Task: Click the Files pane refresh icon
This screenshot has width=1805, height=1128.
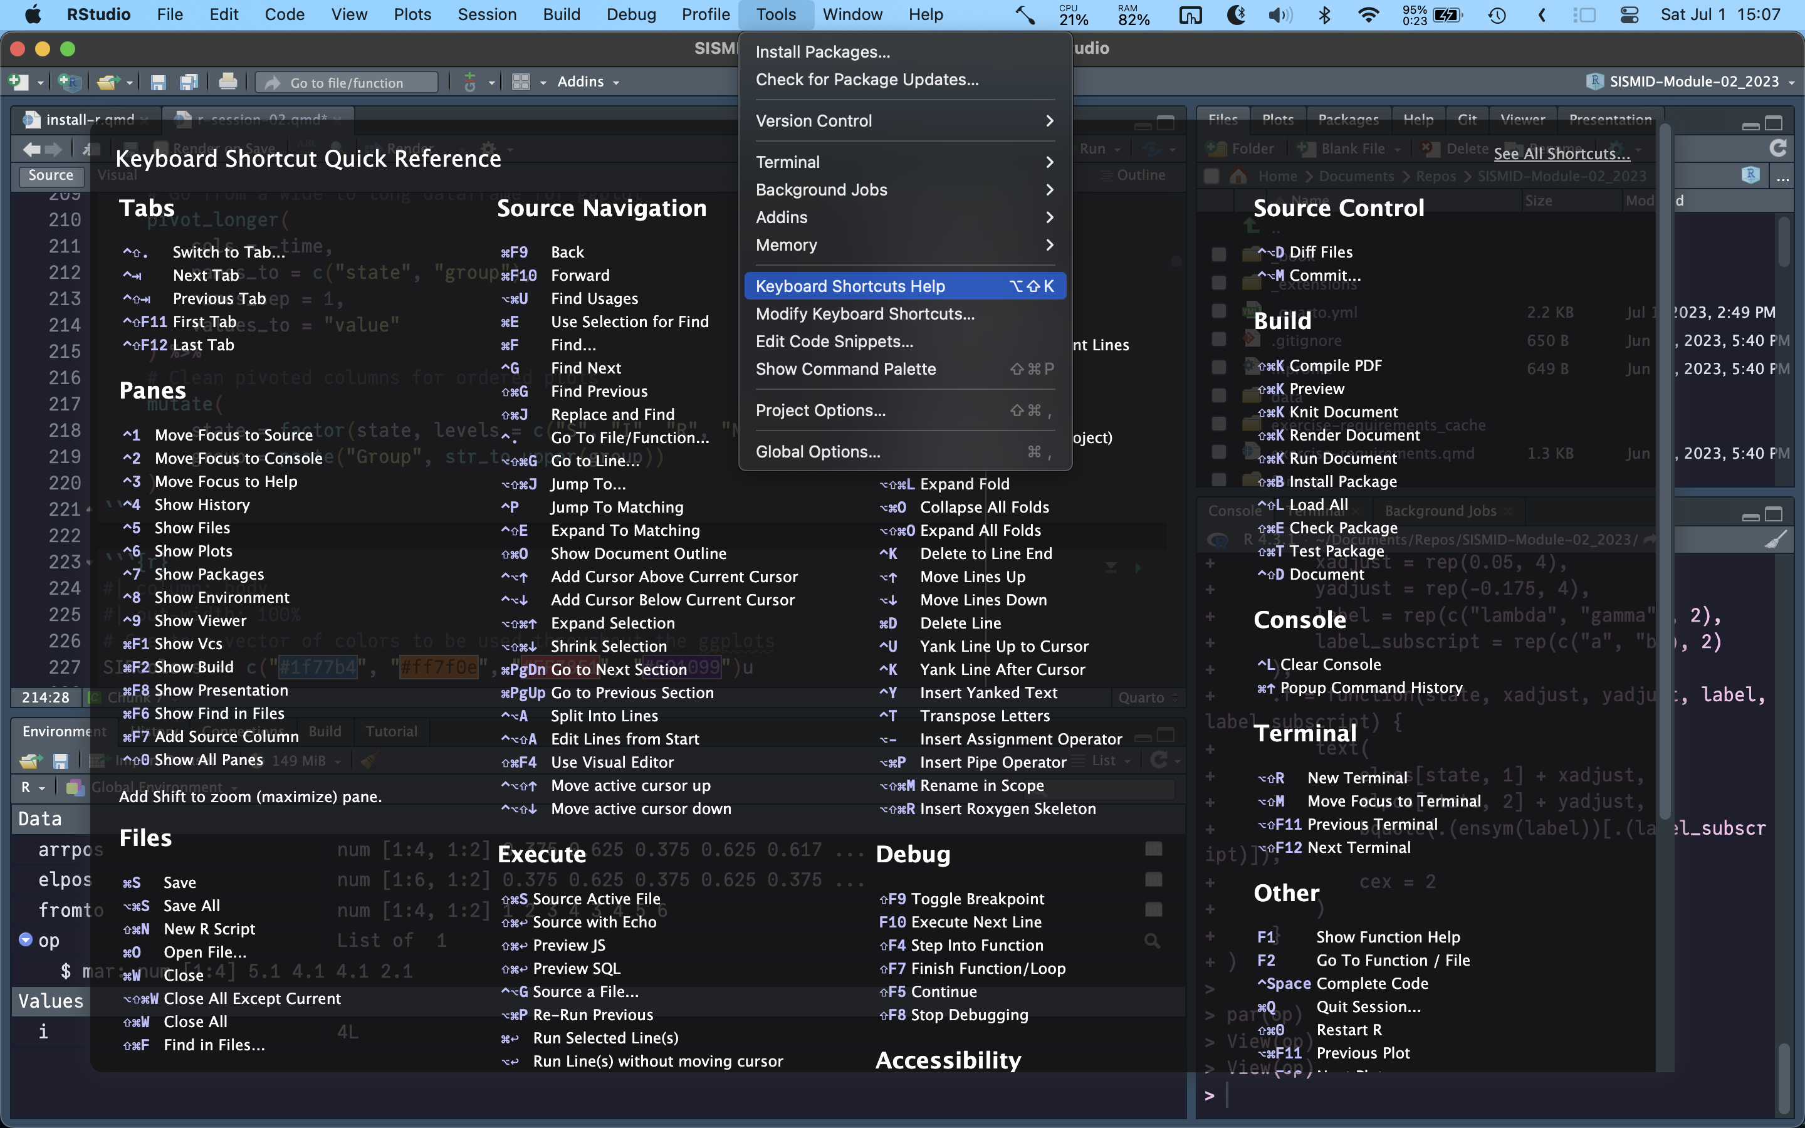Action: 1778,149
